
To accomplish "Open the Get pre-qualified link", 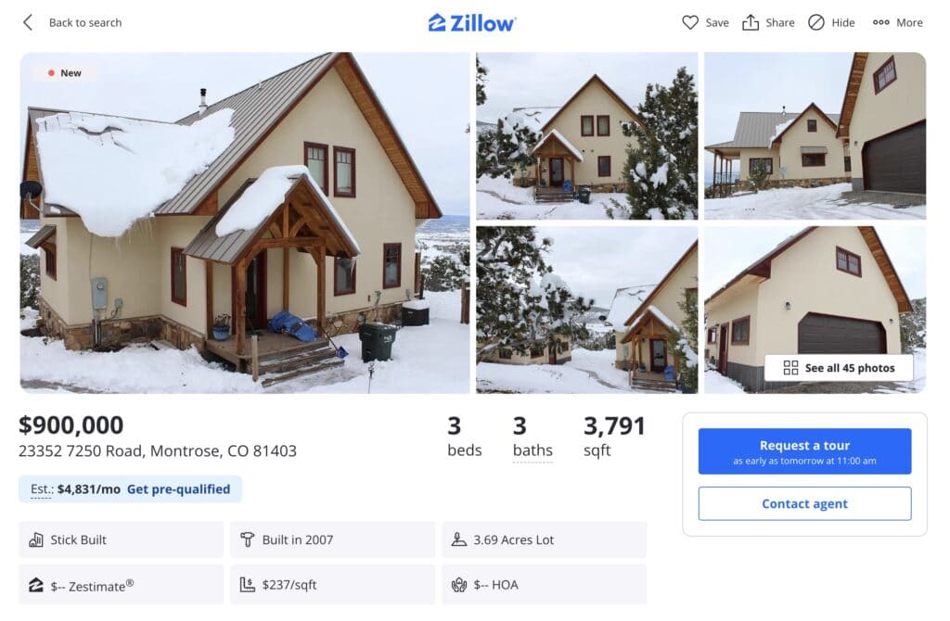I will pyautogui.click(x=178, y=489).
